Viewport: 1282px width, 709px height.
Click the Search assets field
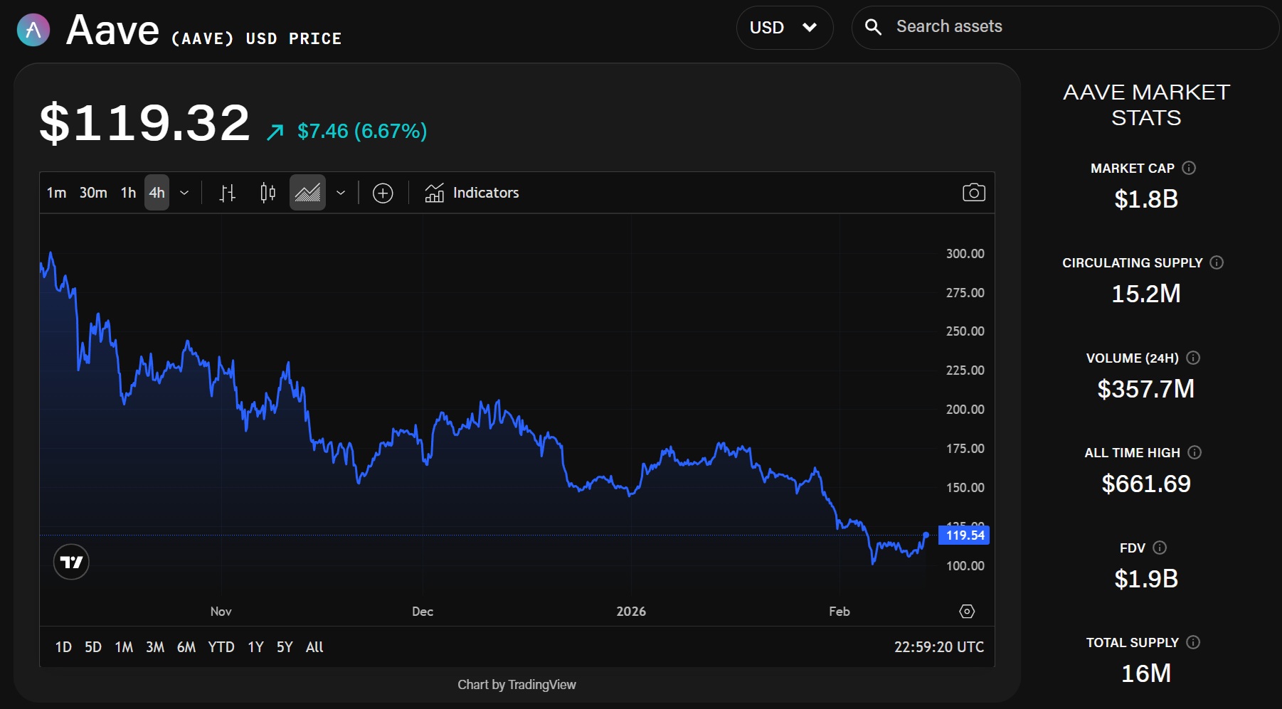pos(1067,27)
